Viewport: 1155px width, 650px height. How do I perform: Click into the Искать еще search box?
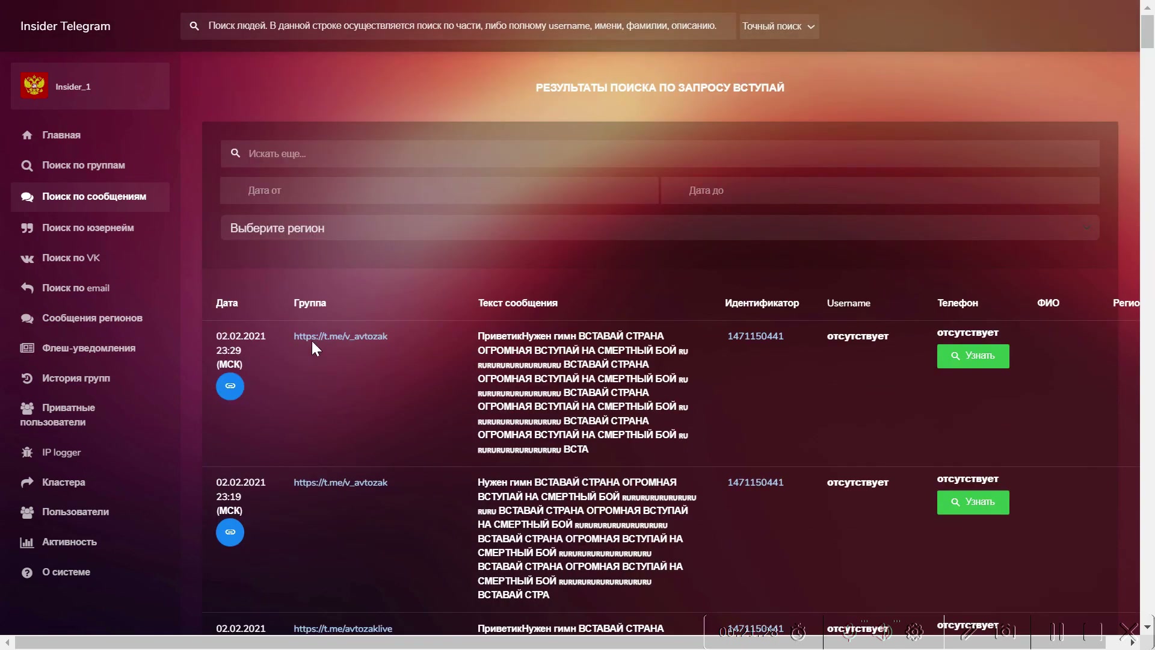[660, 154]
